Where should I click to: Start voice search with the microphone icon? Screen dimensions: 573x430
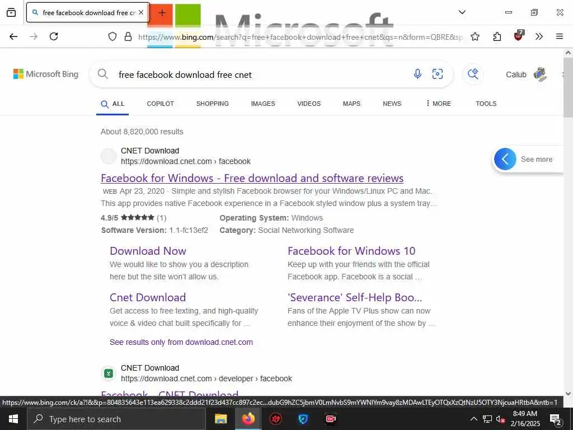[x=417, y=74]
